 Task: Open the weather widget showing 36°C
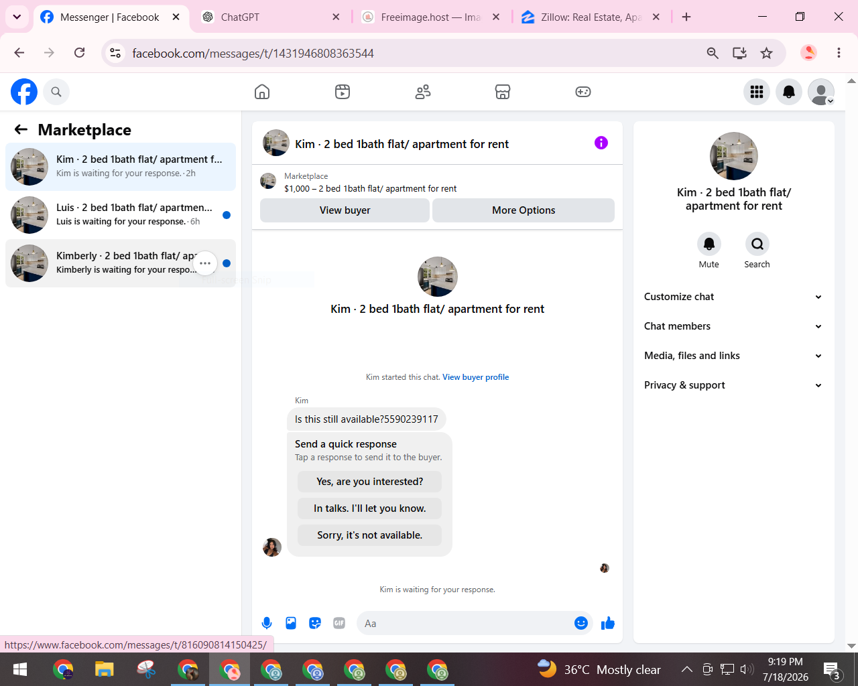click(x=599, y=669)
